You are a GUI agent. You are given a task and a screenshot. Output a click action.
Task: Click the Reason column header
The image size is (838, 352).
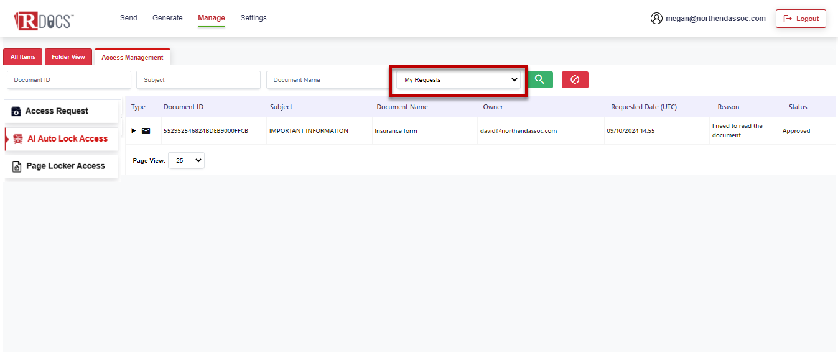pos(729,107)
